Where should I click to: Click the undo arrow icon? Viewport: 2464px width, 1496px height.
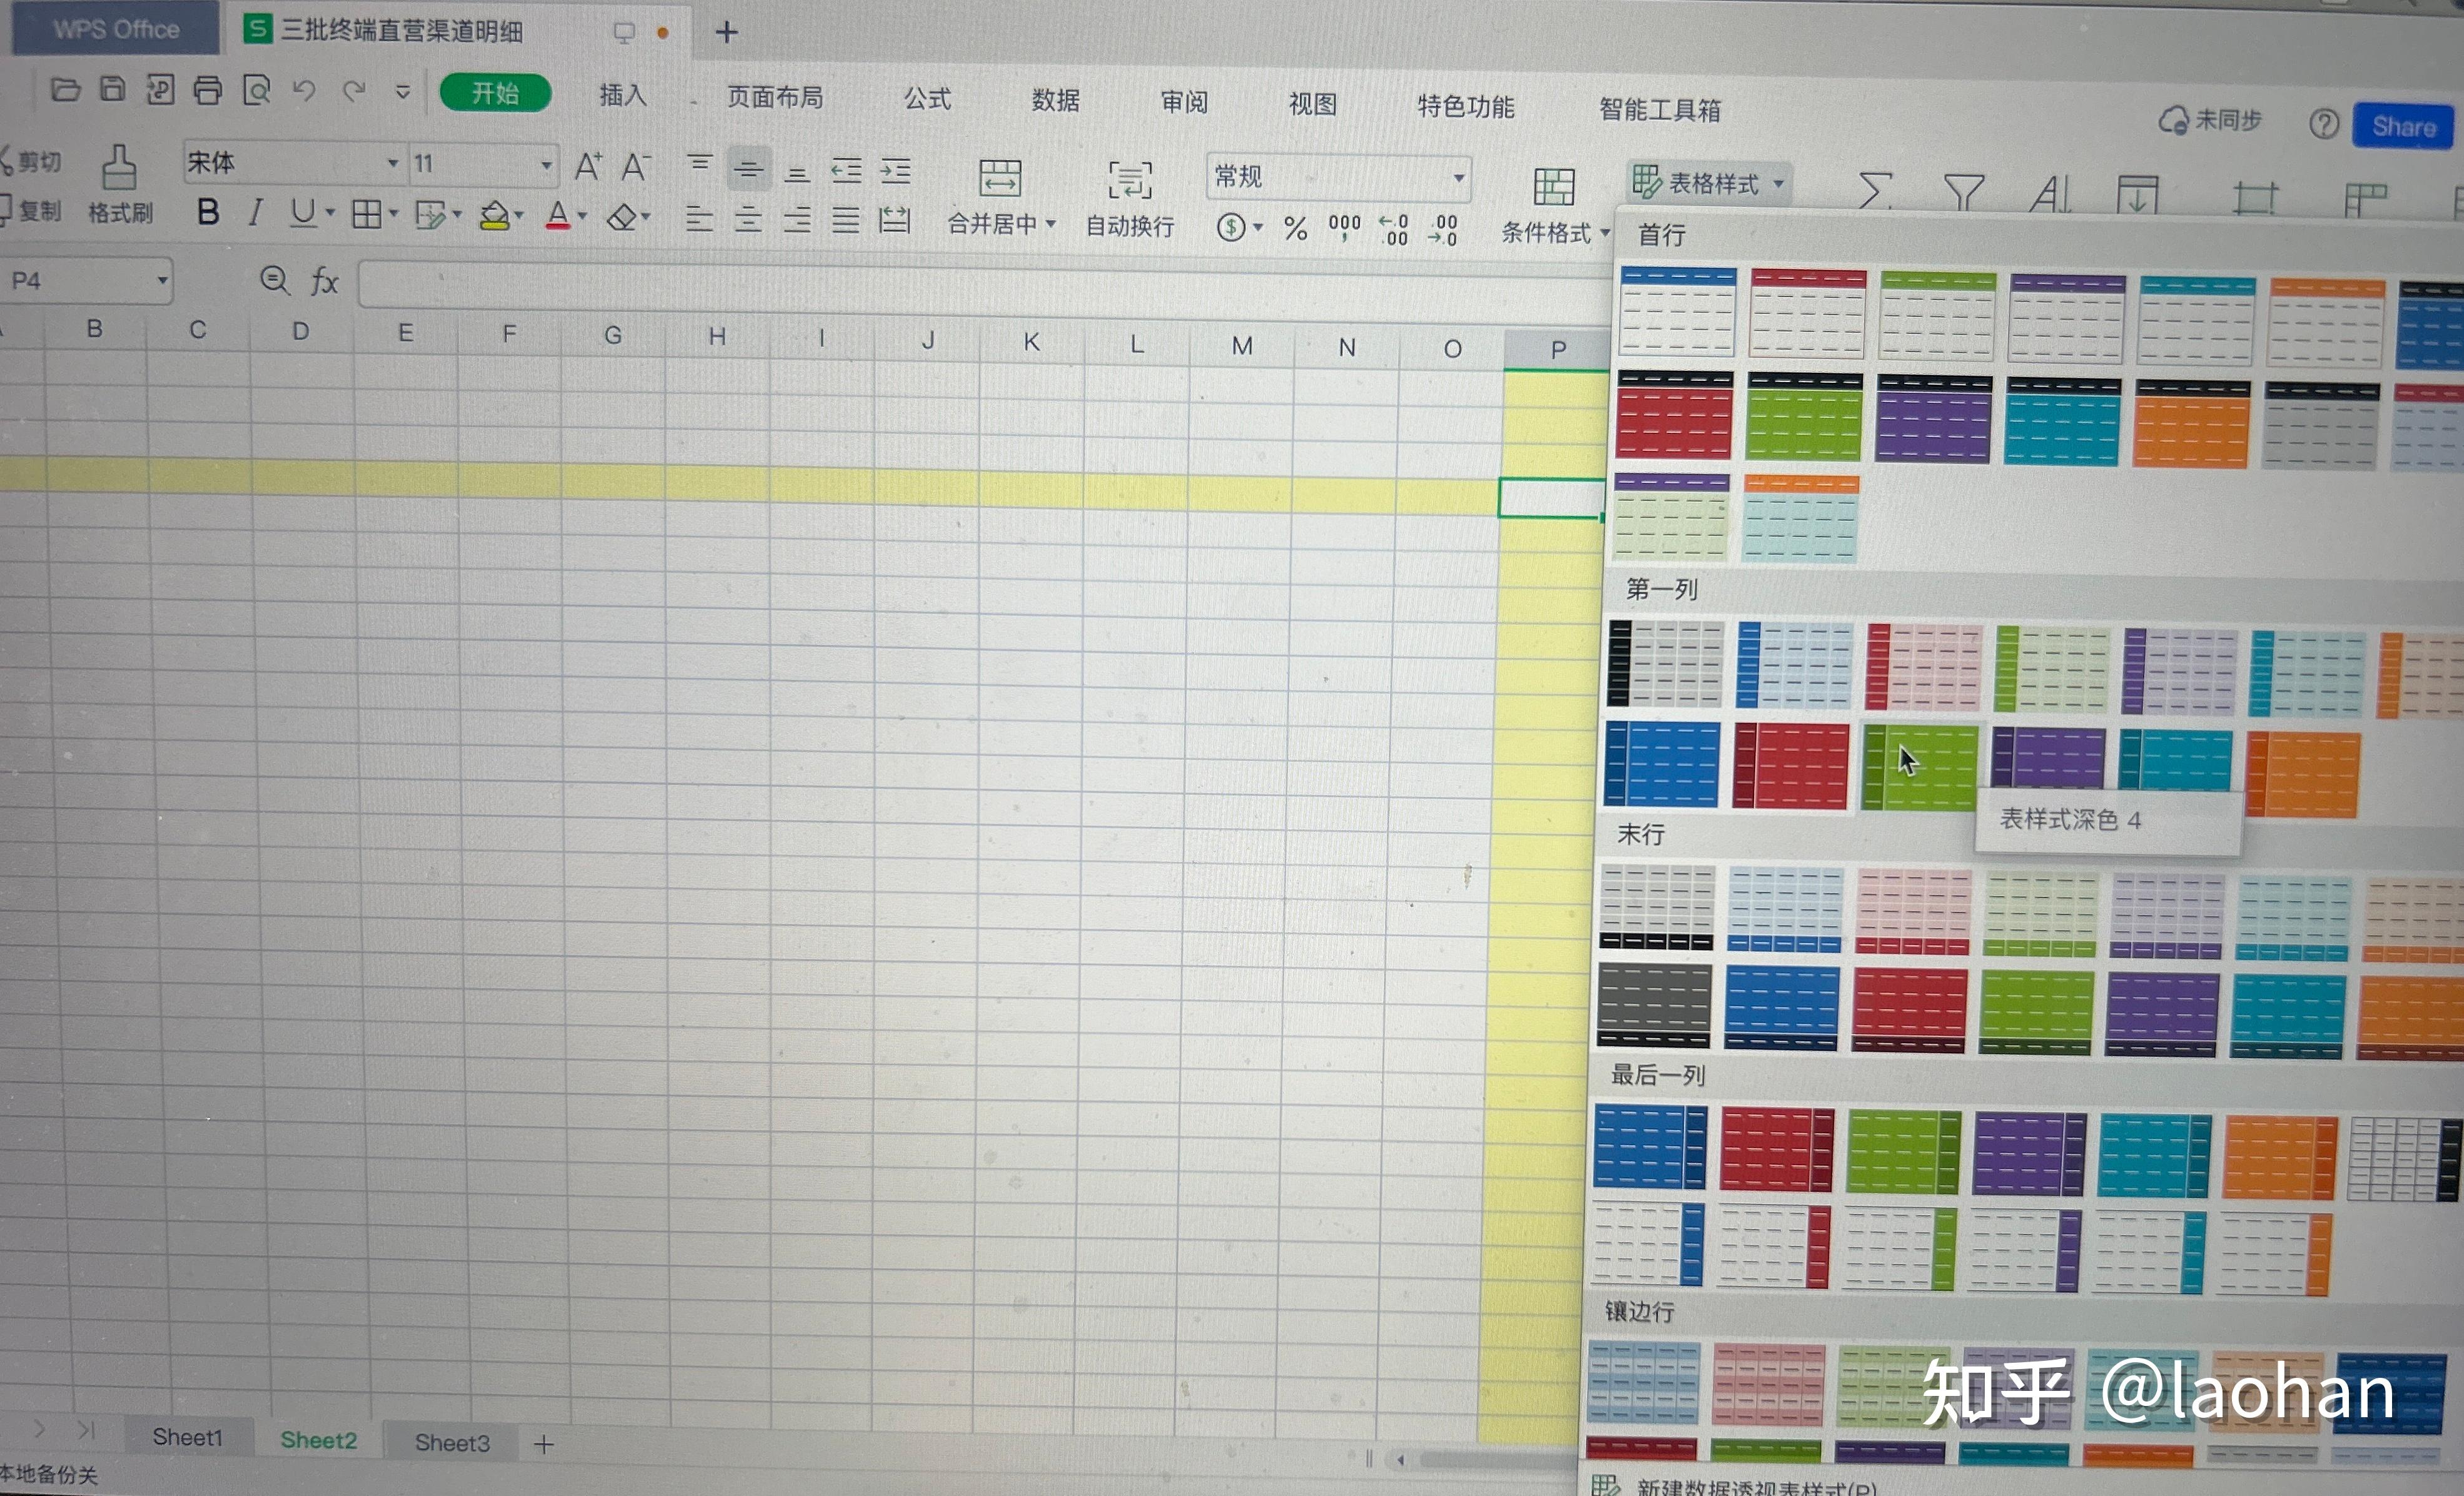pos(304,92)
